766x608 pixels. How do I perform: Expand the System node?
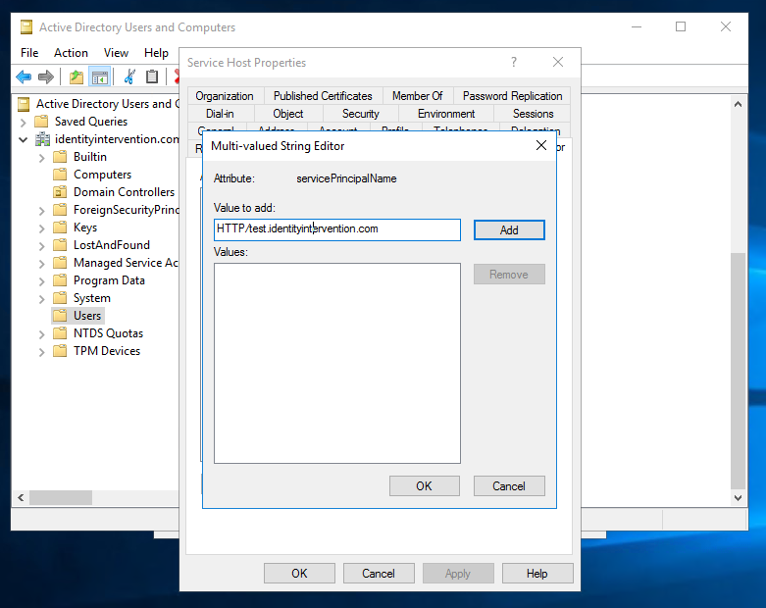pos(41,298)
